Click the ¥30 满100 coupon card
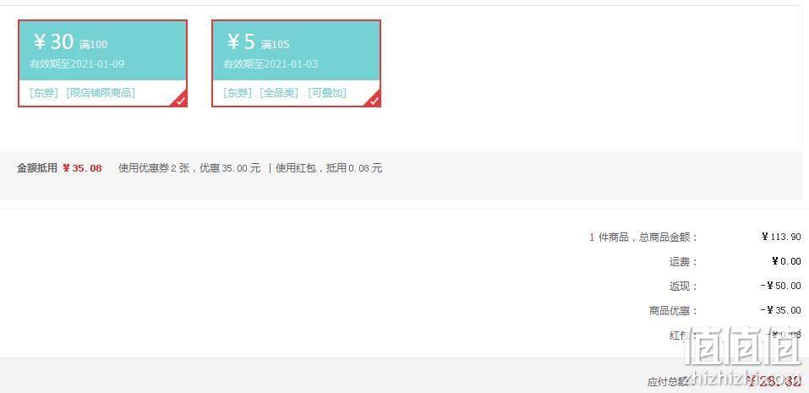 (x=102, y=63)
